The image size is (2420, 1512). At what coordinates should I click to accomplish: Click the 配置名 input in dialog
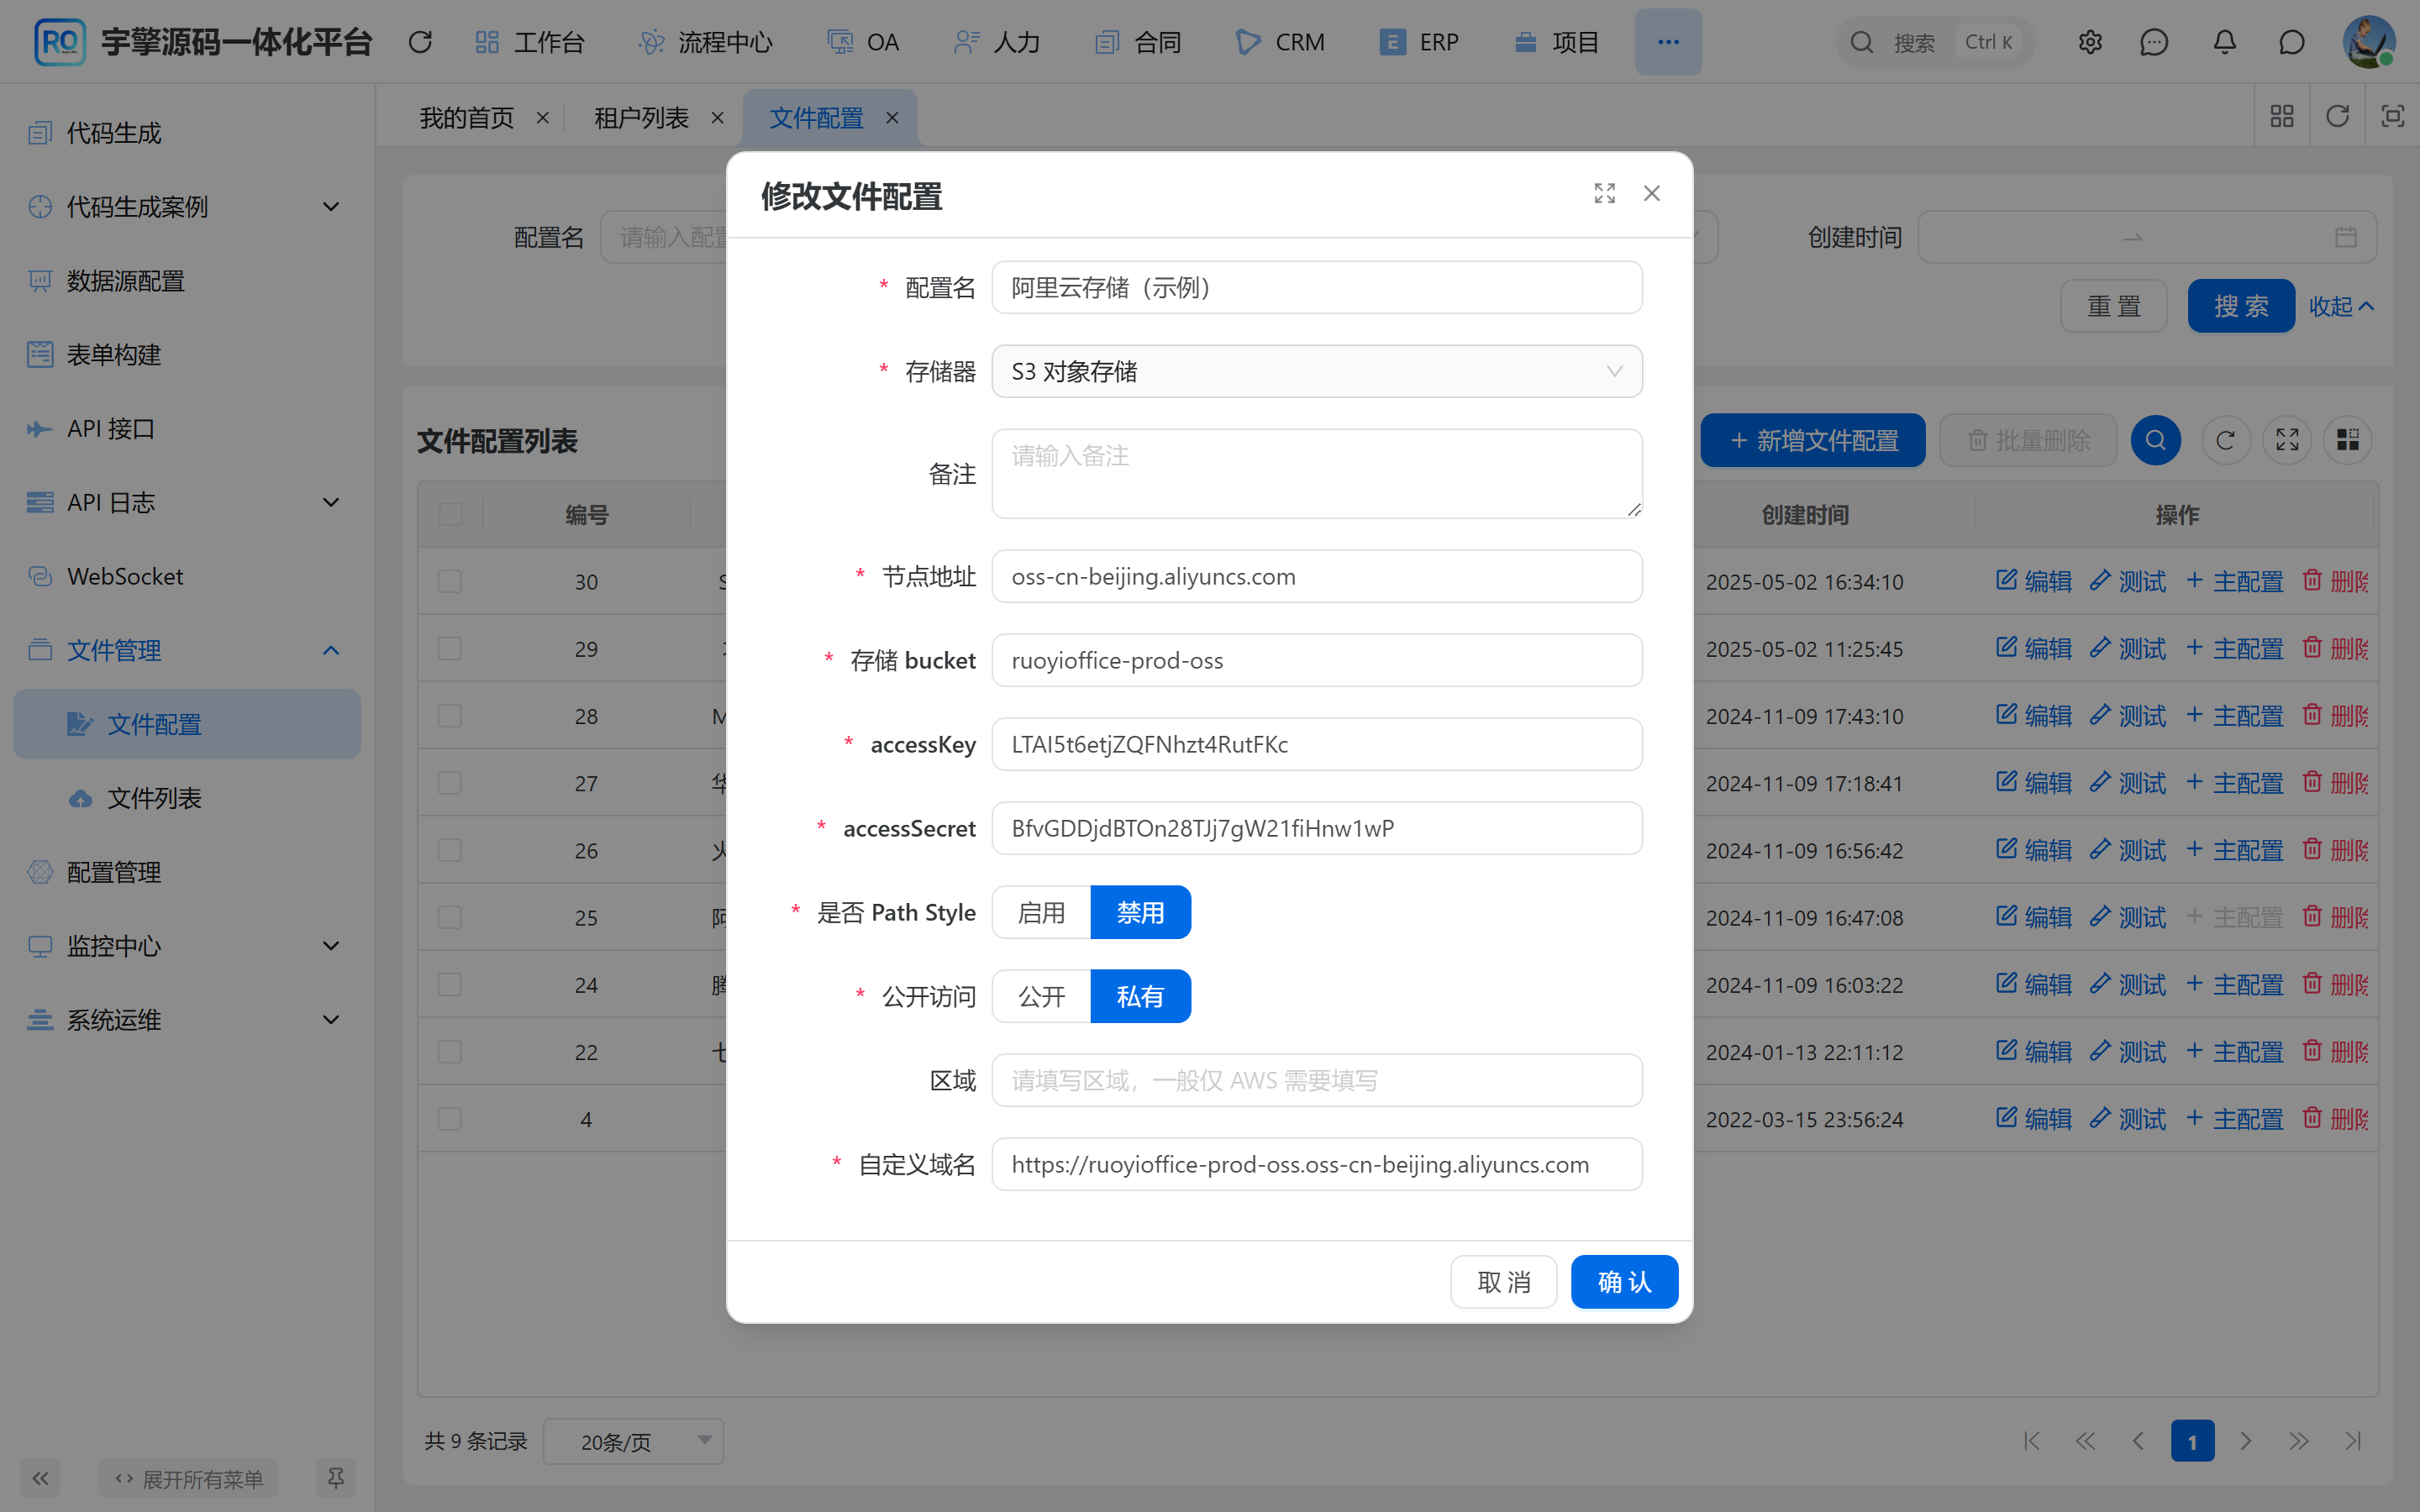(1316, 287)
